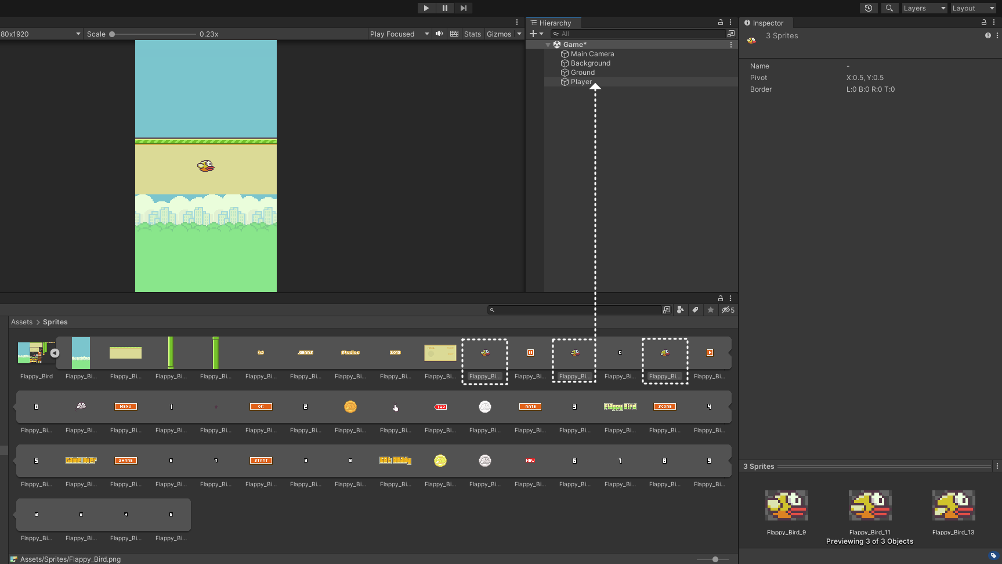The width and height of the screenshot is (1002, 564).
Task: Click the Flappy_Bird_11 preview thumbnail
Action: click(x=870, y=505)
